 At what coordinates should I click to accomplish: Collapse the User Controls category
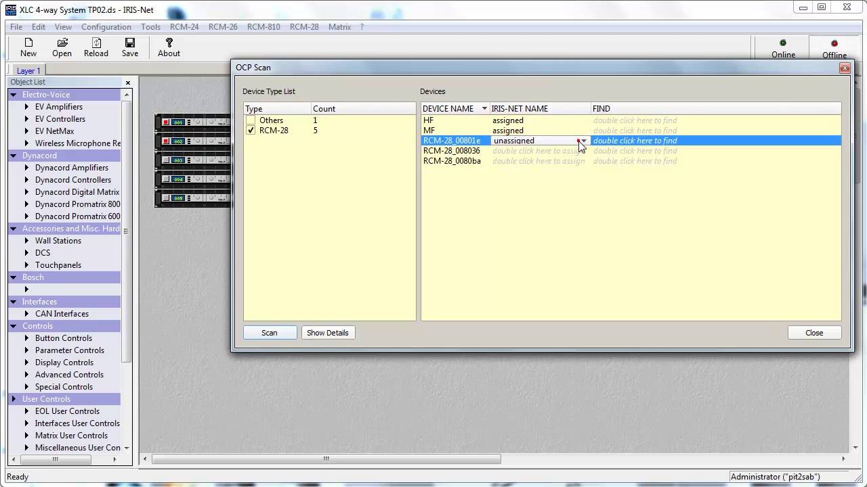(x=14, y=399)
